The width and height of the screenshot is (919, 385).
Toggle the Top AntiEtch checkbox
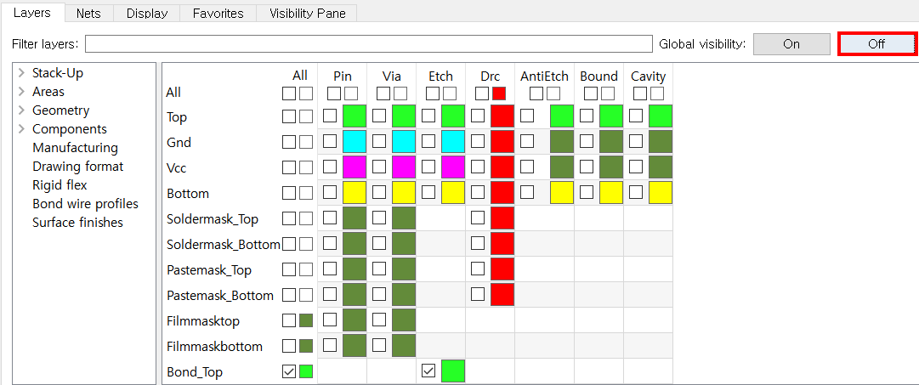pyautogui.click(x=527, y=116)
